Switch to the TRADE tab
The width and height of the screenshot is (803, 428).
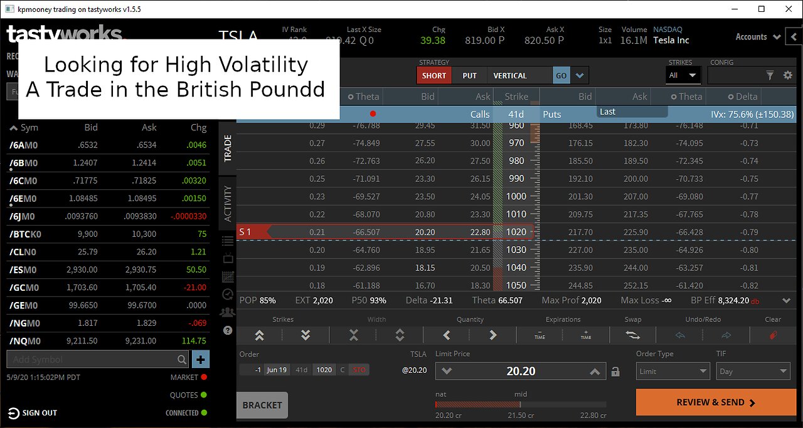[228, 149]
